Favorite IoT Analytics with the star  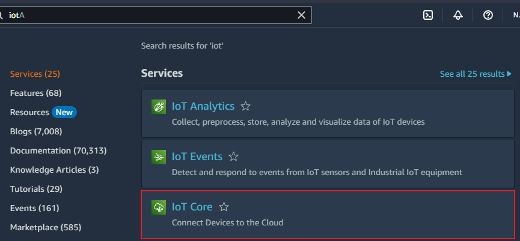245,107
